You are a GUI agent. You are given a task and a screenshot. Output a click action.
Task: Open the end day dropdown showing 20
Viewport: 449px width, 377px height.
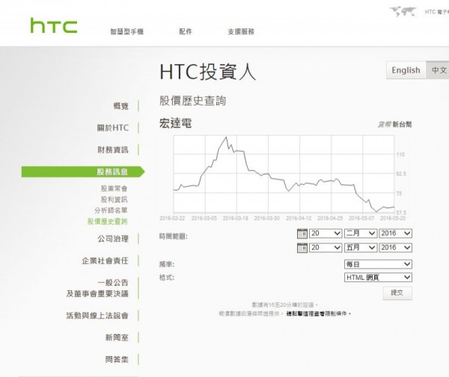coord(326,248)
